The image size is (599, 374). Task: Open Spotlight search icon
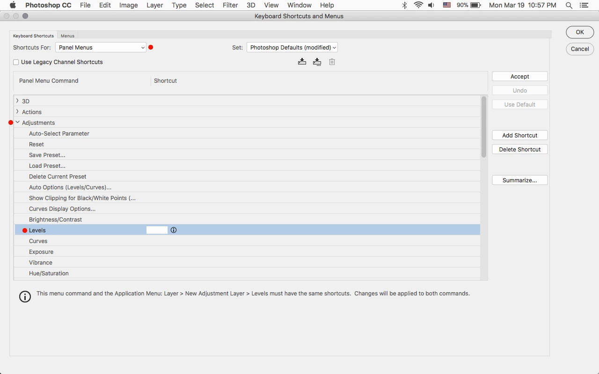click(x=569, y=5)
